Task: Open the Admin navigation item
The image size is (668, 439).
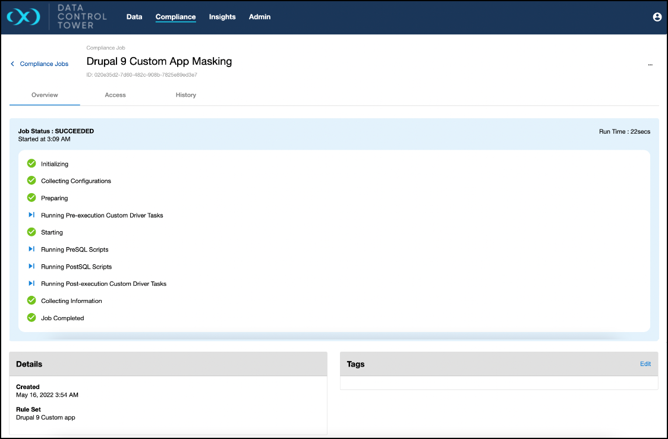Action: [x=260, y=17]
